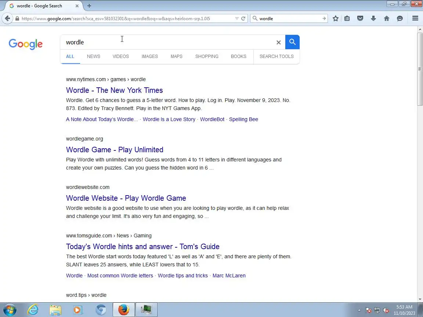Switch to the SHOPPING tab
This screenshot has height=317, width=423.
207,57
